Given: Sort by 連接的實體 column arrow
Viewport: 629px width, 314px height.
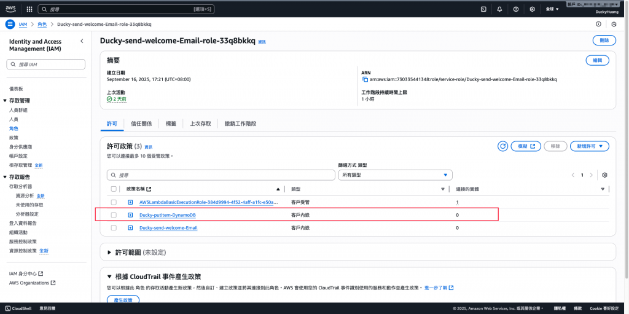Looking at the screenshot, I should pyautogui.click(x=603, y=189).
